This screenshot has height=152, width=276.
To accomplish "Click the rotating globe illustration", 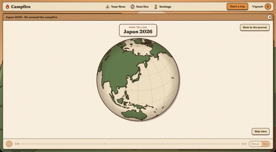I will click(138, 79).
